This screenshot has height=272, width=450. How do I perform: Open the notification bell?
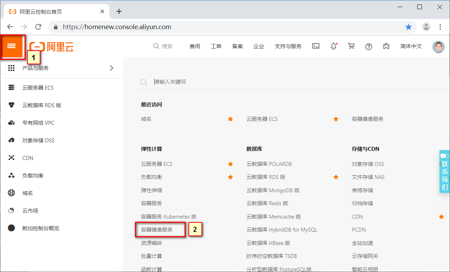(333, 46)
